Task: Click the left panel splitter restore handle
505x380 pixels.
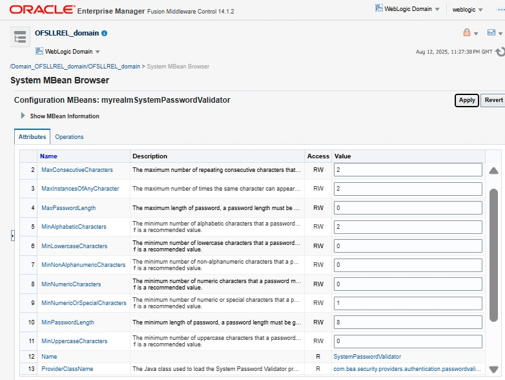Action: tap(12, 236)
